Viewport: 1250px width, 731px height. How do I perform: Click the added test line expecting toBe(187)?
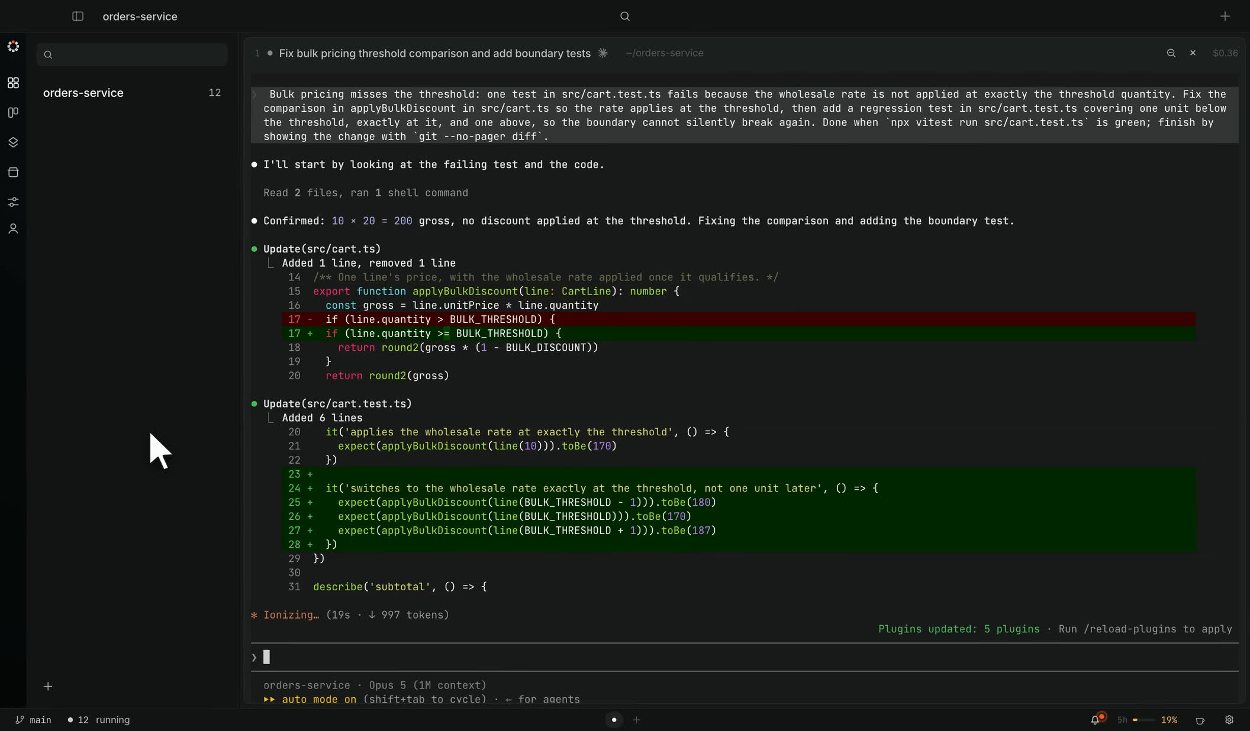coord(738,531)
